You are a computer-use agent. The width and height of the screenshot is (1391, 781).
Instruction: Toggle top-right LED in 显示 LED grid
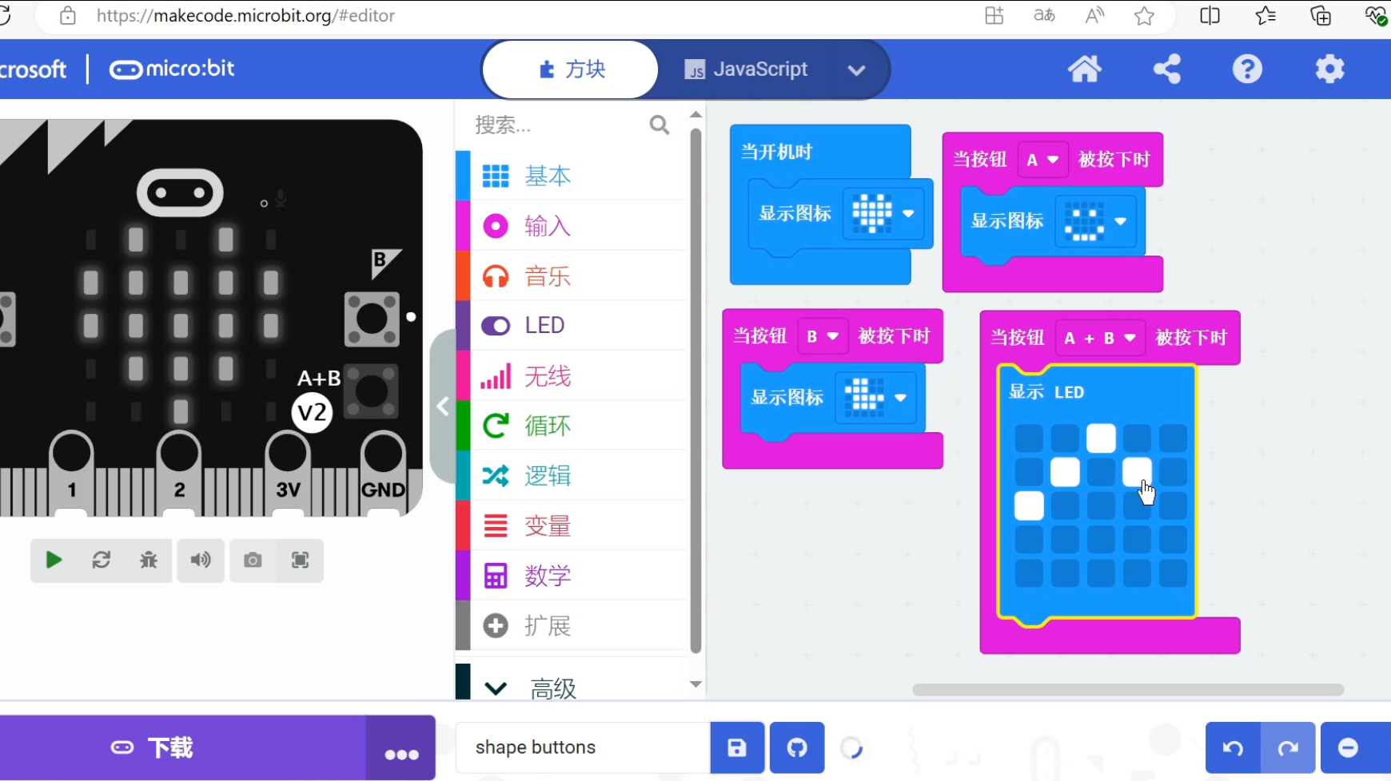pyautogui.click(x=1173, y=438)
